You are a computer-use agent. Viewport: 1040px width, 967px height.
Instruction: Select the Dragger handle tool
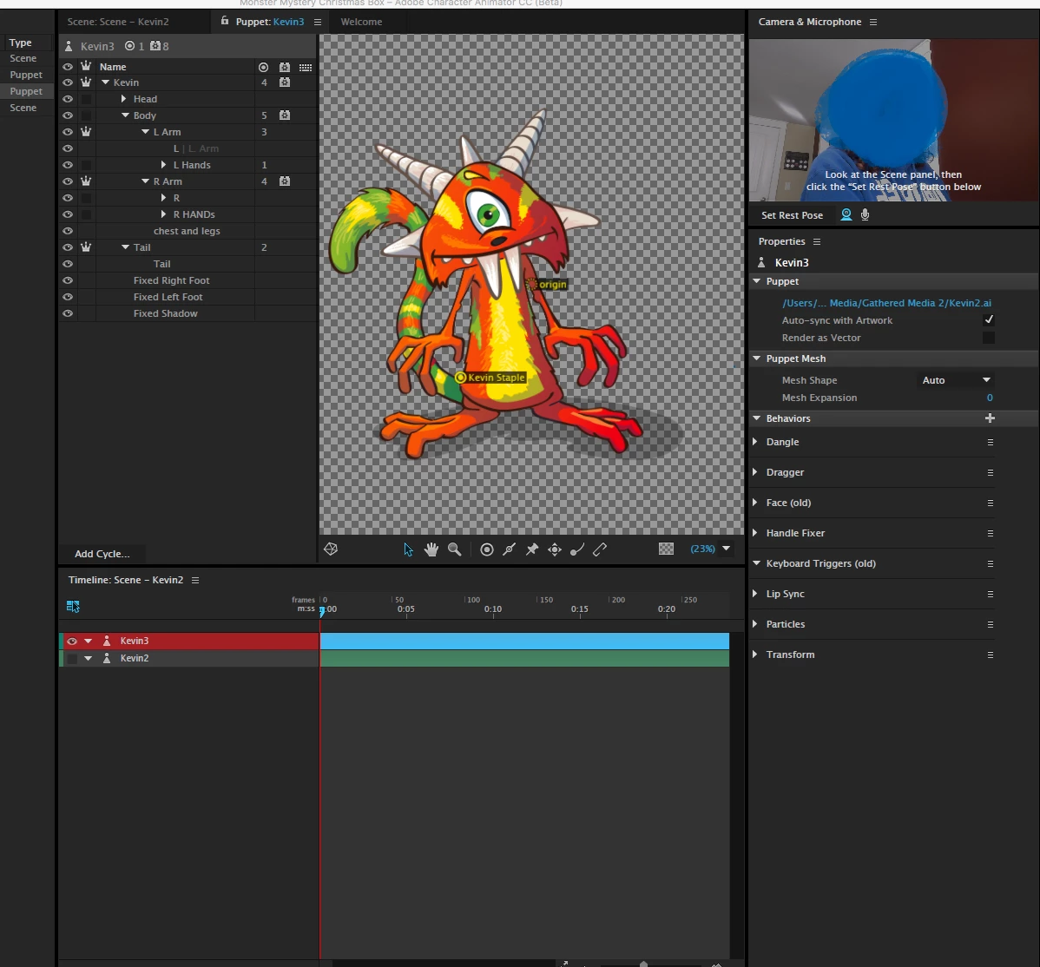coord(555,549)
